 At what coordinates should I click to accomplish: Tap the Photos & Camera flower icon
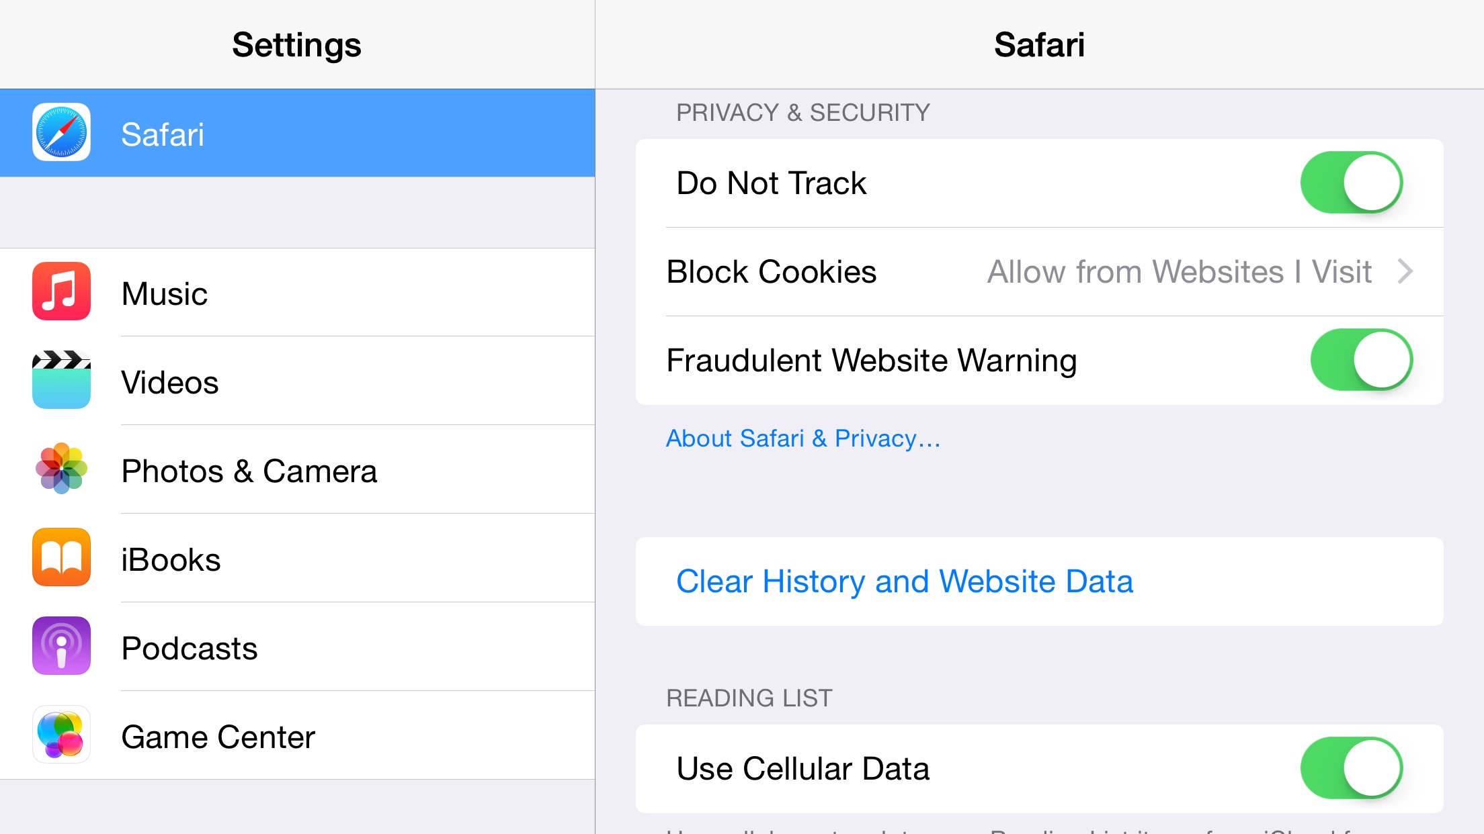pos(61,468)
